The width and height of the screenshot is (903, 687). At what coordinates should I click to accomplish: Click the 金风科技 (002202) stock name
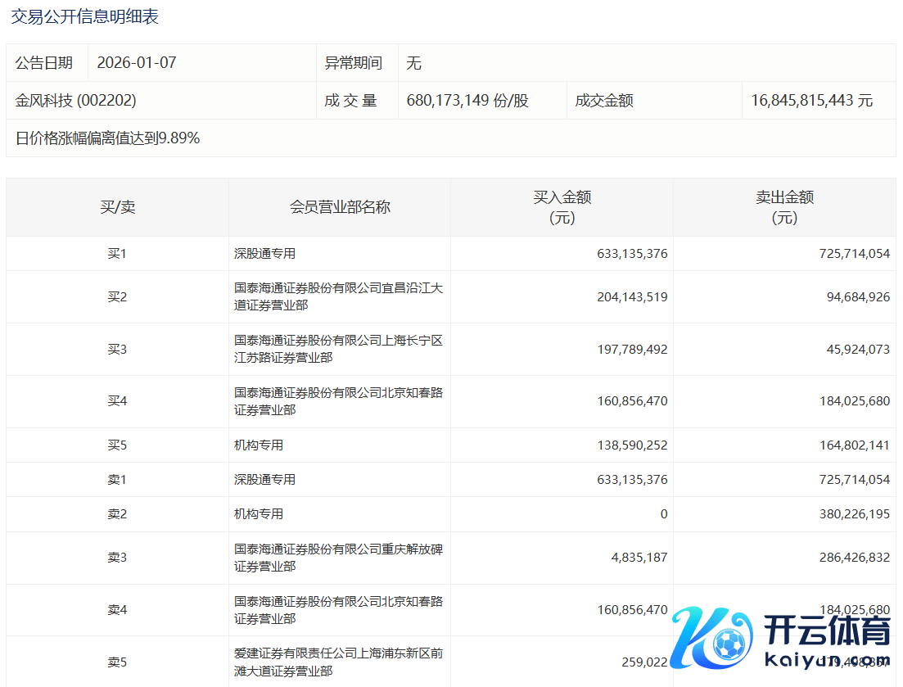pos(75,101)
